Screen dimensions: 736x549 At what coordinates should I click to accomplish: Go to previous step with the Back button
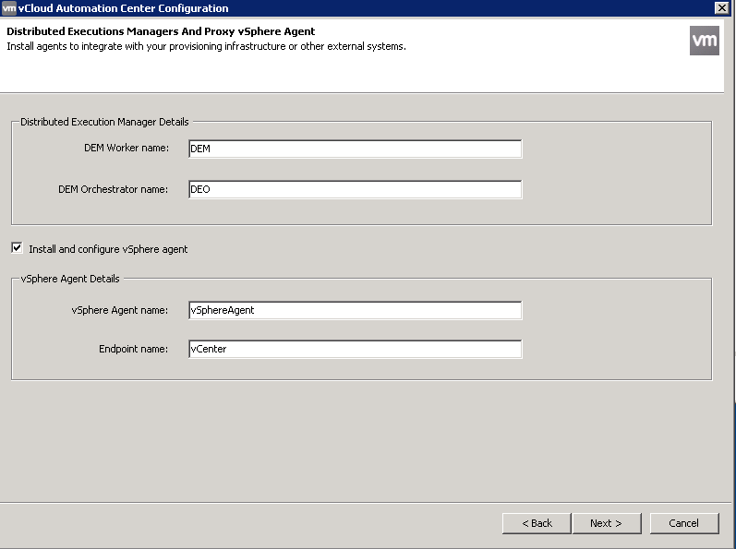point(537,523)
